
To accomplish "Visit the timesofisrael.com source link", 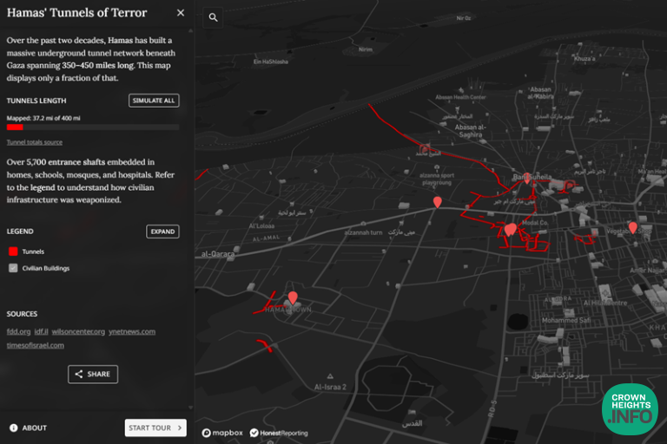I will tap(35, 345).
